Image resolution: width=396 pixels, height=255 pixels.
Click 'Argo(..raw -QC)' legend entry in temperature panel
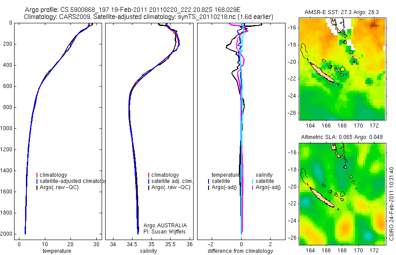click(x=59, y=187)
